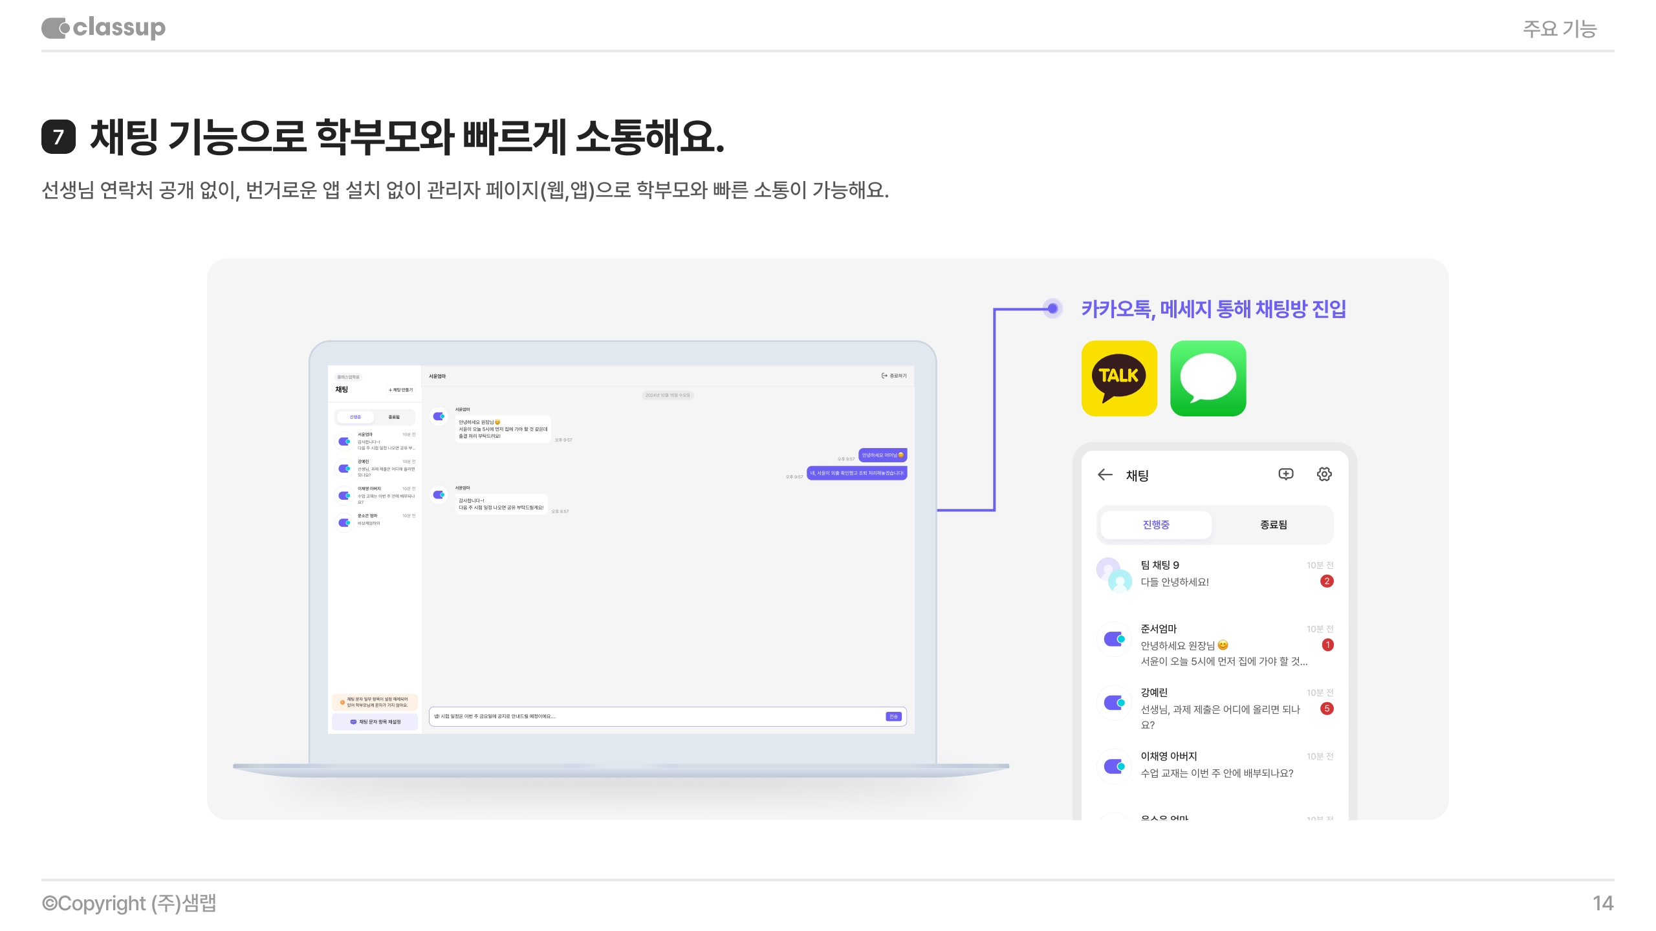Click the red unread badge showing 5
The image size is (1656, 931).
coord(1327,709)
